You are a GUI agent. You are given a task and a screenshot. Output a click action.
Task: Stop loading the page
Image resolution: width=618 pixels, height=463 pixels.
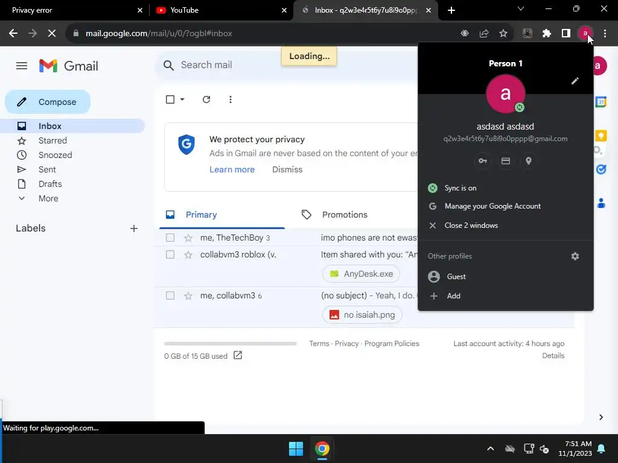(x=52, y=34)
